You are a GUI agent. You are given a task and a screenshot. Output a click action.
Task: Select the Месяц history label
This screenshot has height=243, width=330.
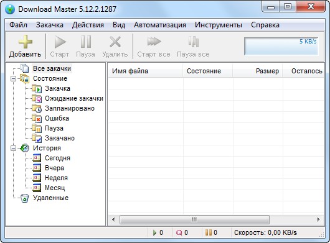tap(55, 188)
